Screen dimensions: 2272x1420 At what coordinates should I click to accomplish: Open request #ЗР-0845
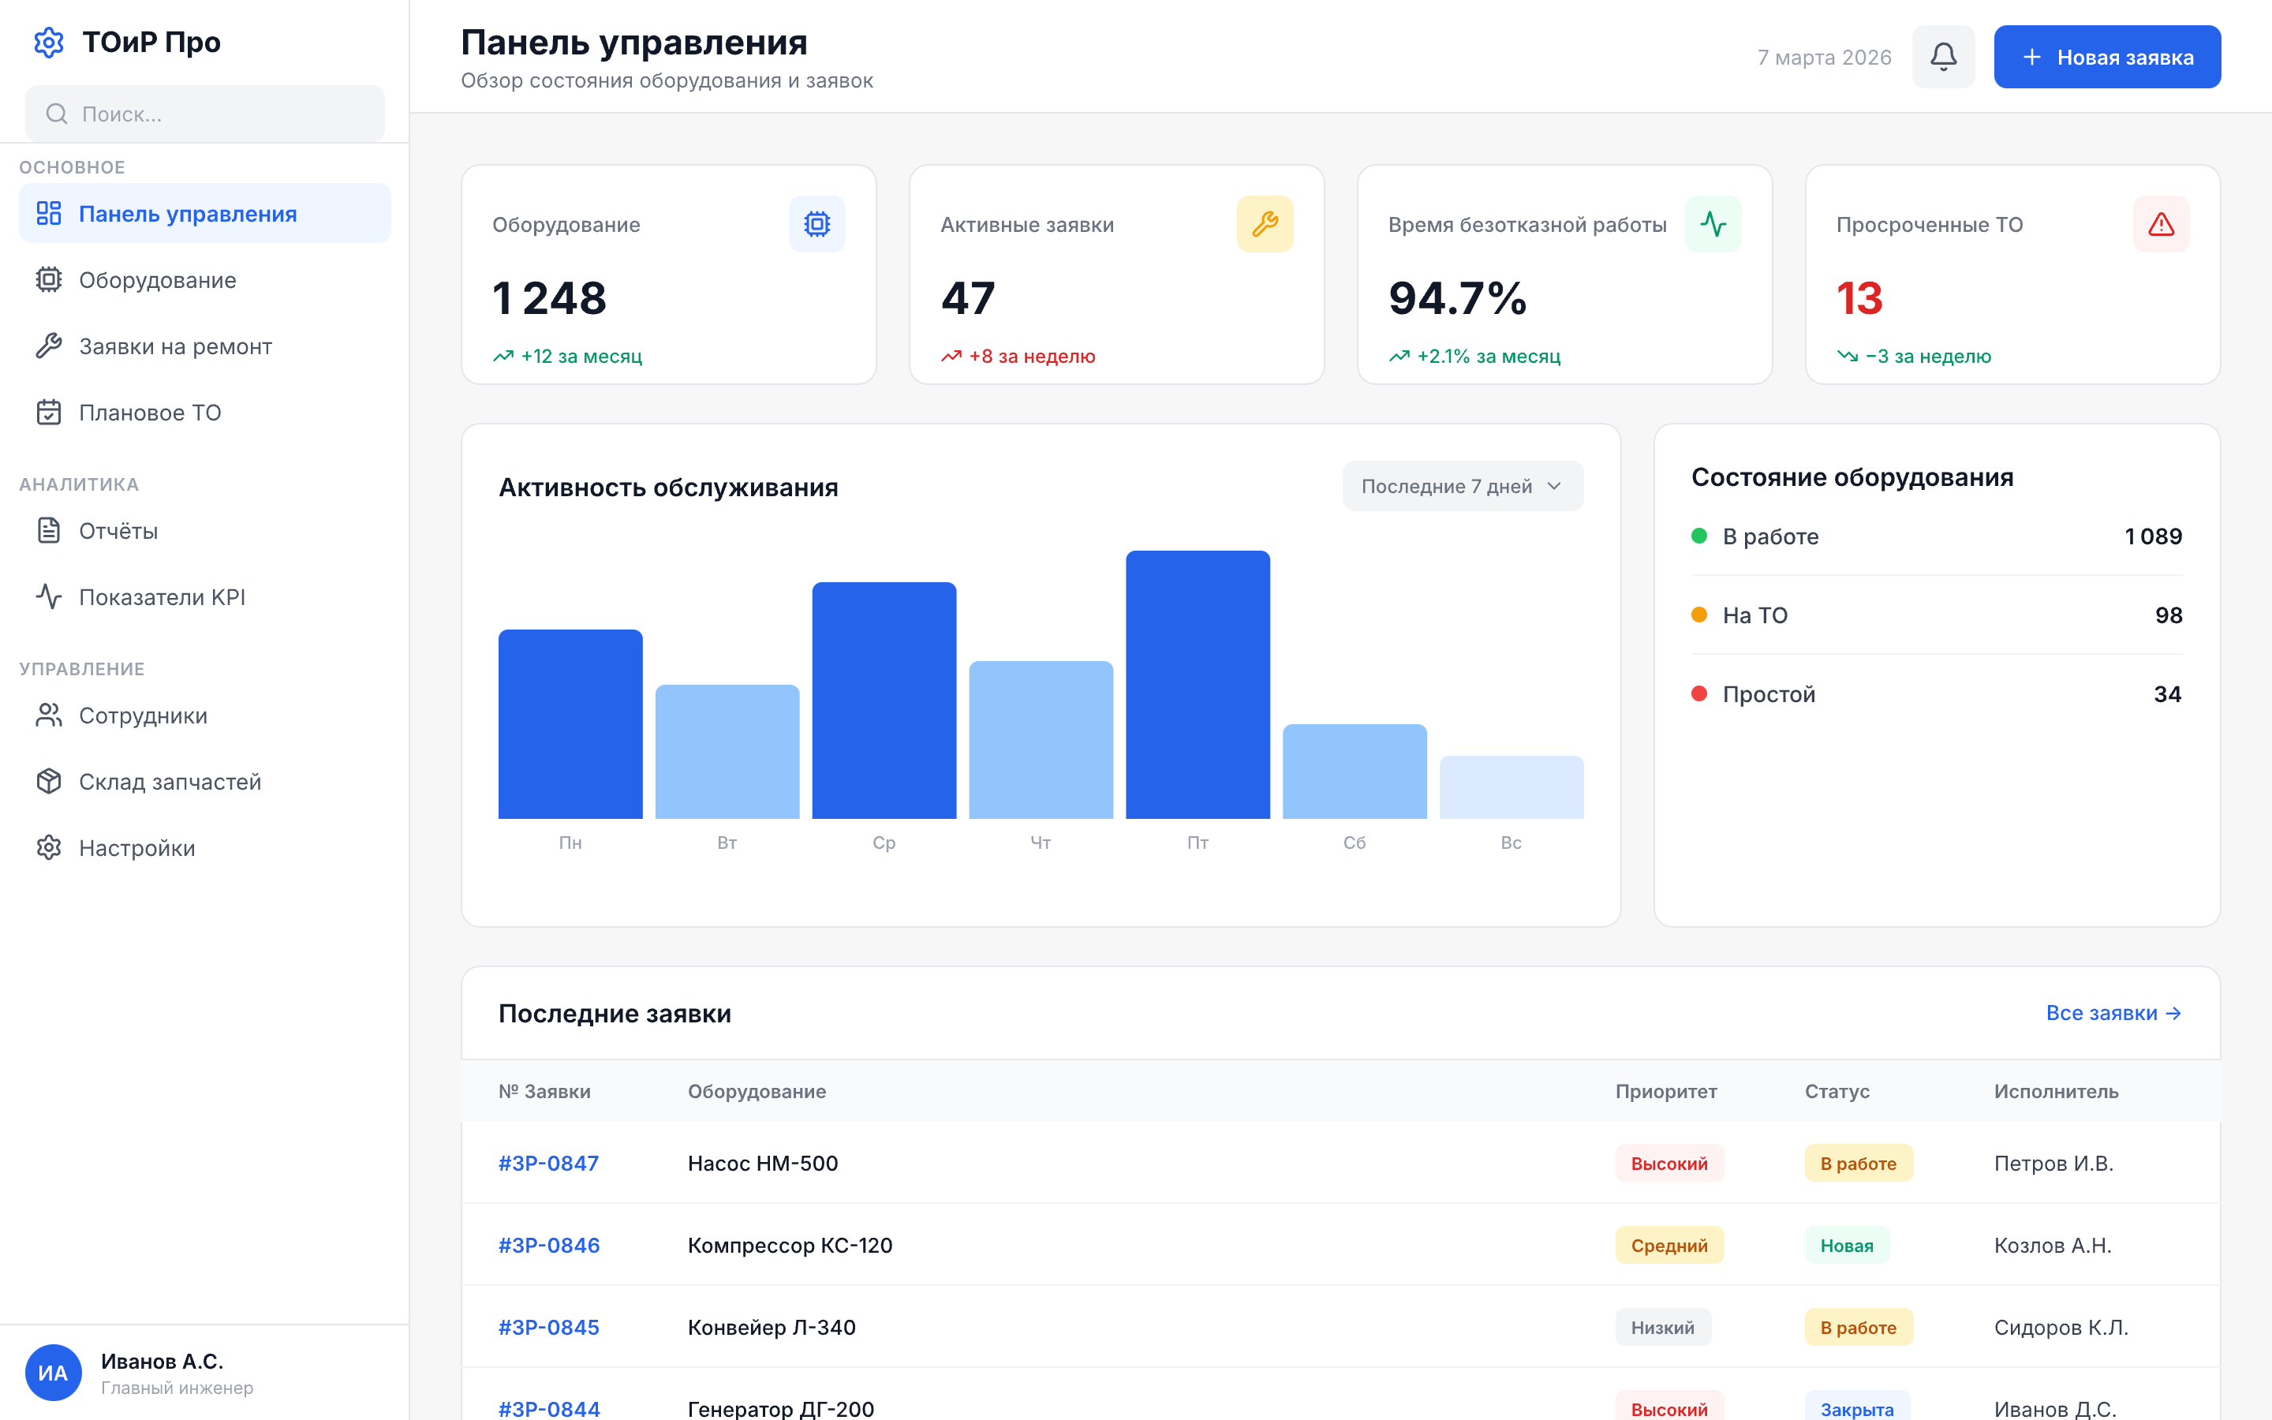pyautogui.click(x=548, y=1327)
